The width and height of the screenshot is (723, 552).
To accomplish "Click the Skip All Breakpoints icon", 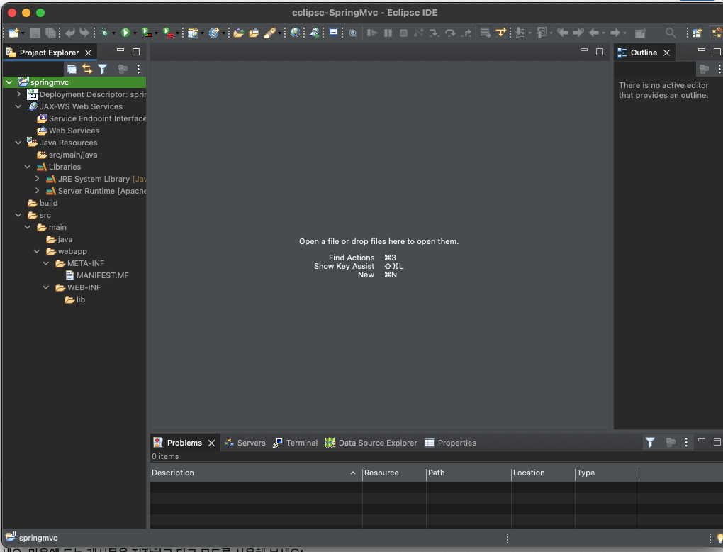I will click(353, 33).
